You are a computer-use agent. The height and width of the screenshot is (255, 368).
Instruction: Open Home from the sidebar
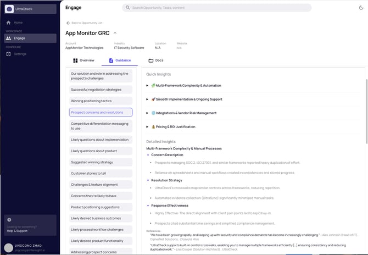[x=18, y=23]
